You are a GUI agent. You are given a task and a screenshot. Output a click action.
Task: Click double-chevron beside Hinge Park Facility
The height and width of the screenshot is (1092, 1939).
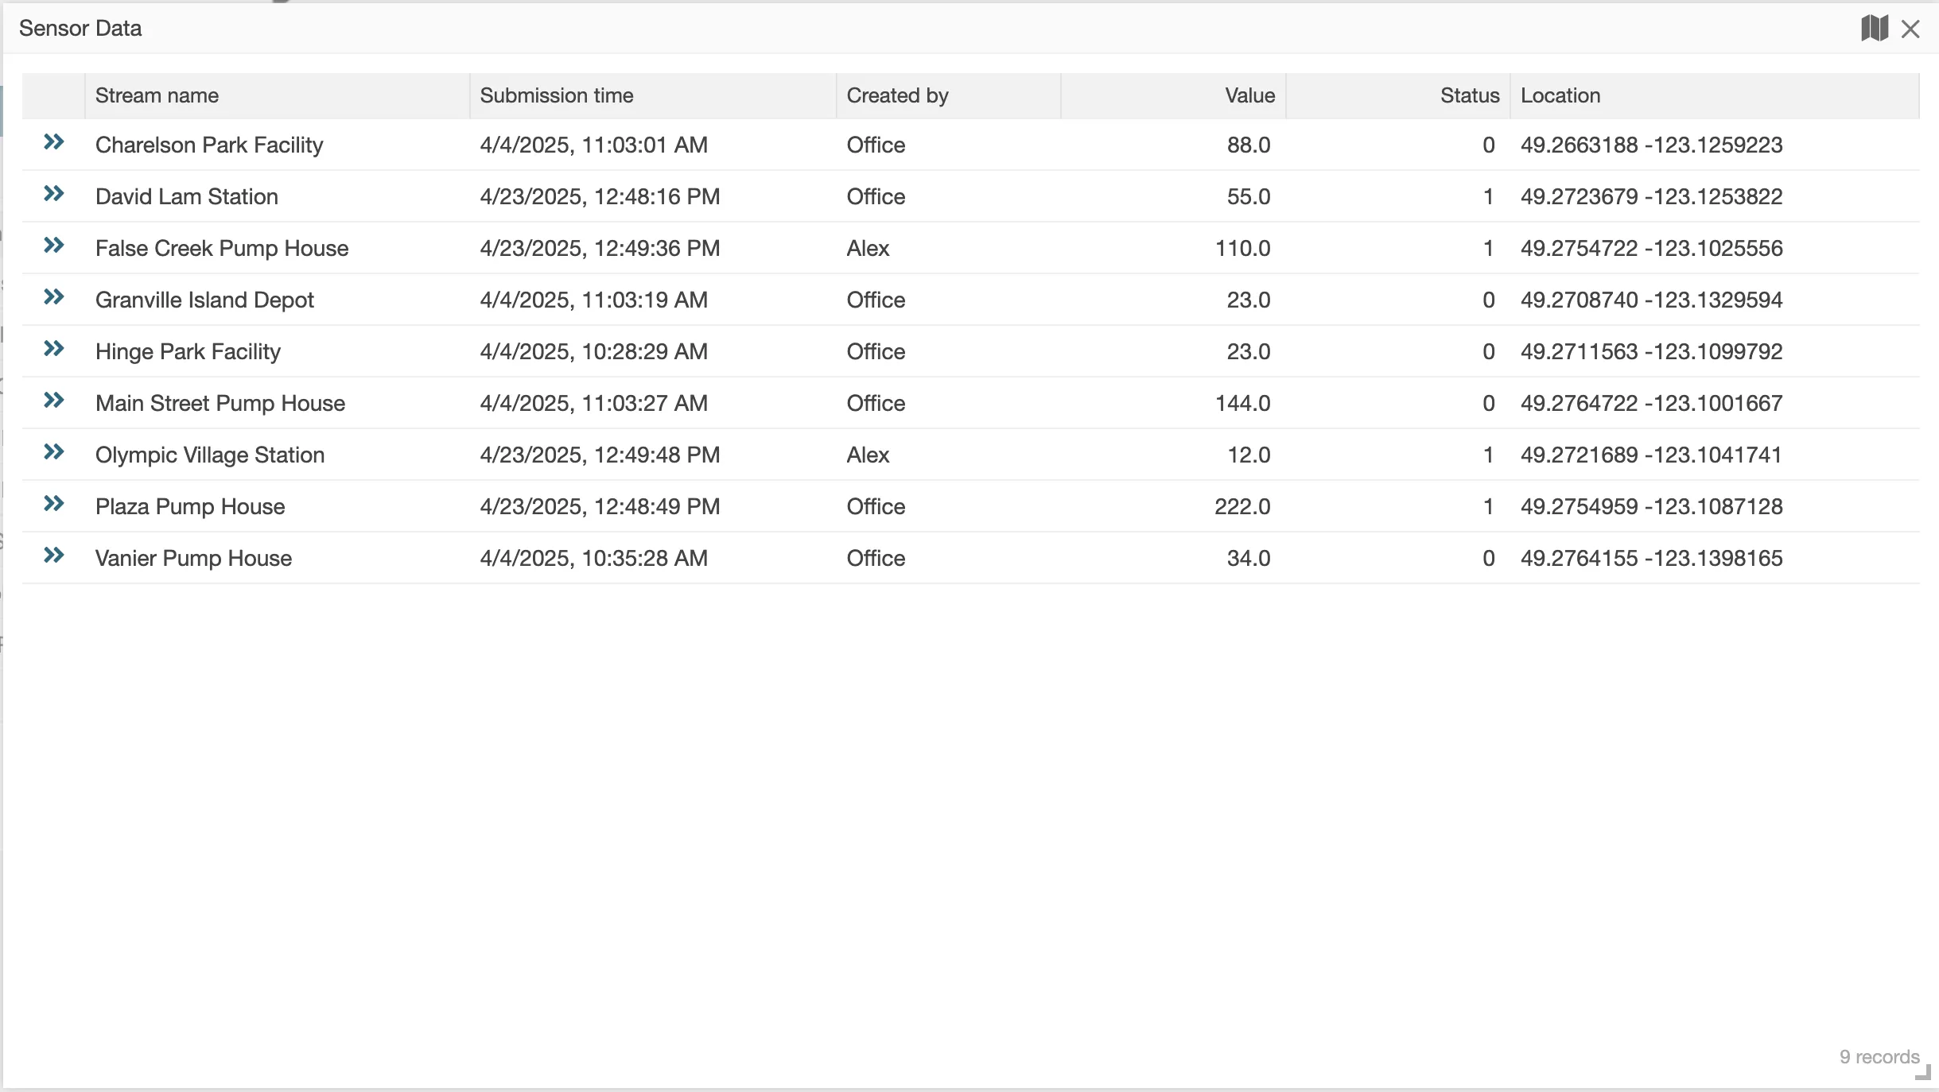[54, 349]
